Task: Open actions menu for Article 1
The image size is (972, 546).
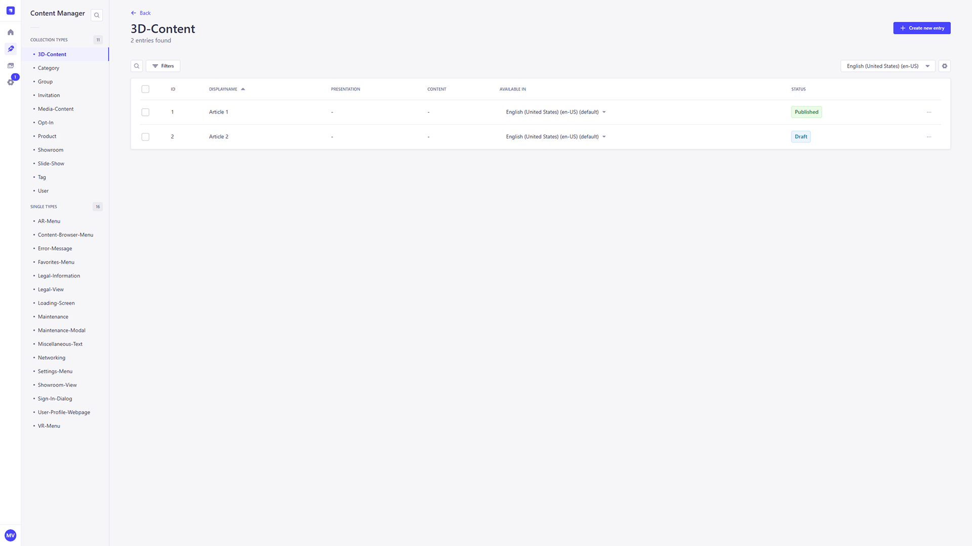Action: (928, 112)
